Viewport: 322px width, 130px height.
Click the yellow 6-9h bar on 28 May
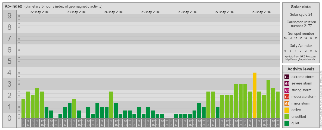(x=255, y=95)
